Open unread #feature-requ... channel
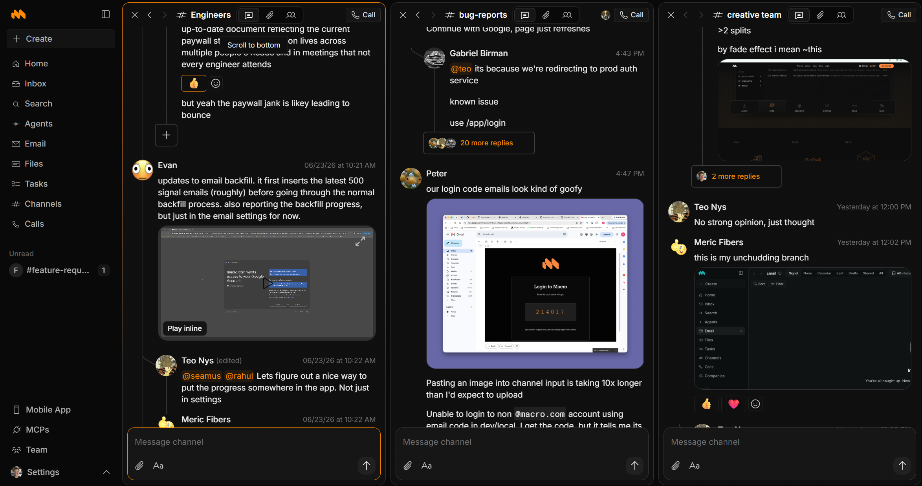 pos(61,270)
